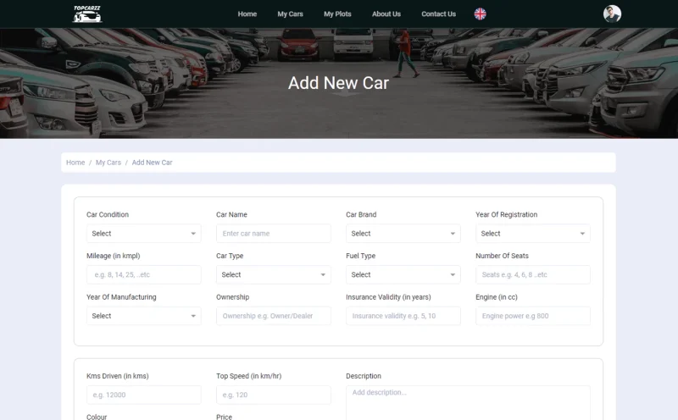Click the Add New Car breadcrumb
The width and height of the screenshot is (678, 420).
pyautogui.click(x=152, y=163)
